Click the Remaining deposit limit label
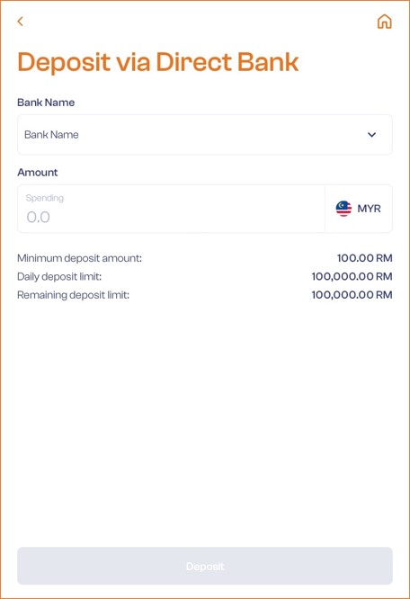The width and height of the screenshot is (410, 599). click(74, 295)
